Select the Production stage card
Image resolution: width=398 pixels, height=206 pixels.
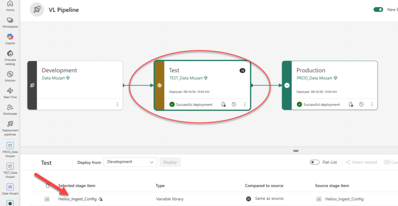tap(330, 85)
